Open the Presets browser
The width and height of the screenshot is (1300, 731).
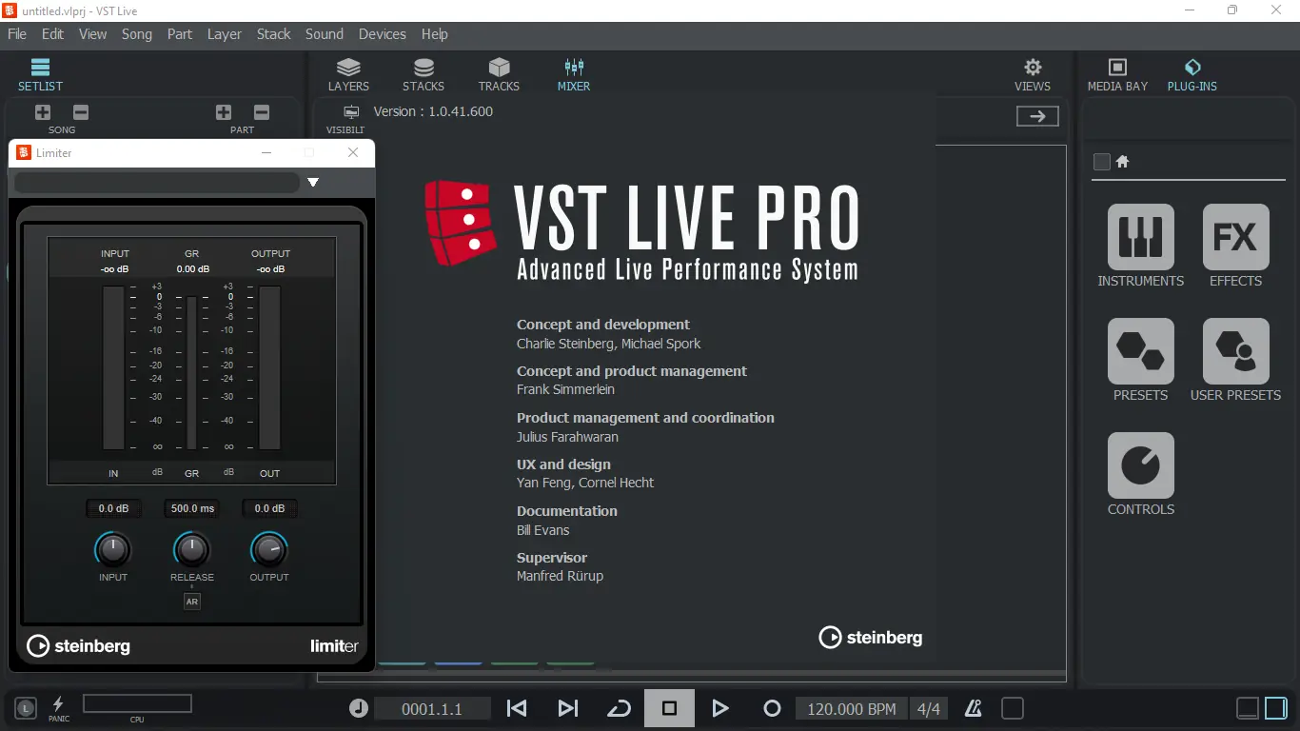click(x=1141, y=360)
